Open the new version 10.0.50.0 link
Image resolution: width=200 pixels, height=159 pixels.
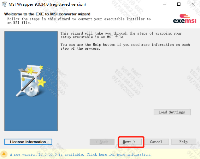(x=81, y=154)
